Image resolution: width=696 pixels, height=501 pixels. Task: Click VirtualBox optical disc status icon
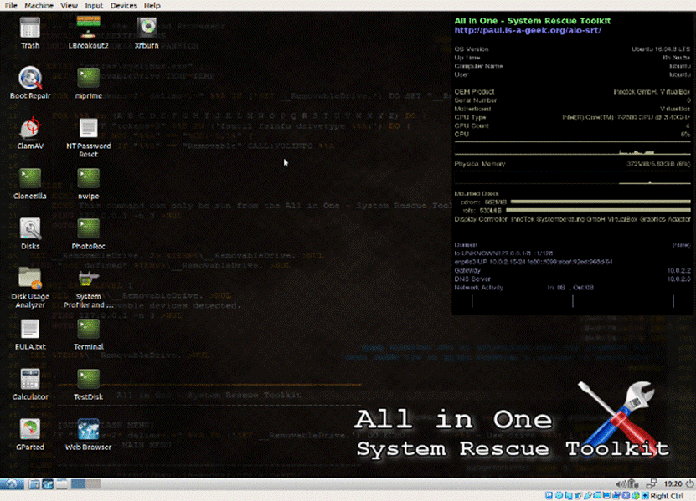[559, 495]
